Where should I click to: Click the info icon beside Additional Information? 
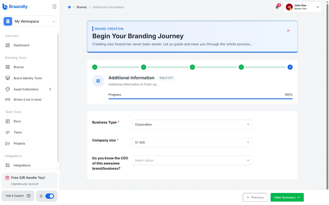coord(98,81)
